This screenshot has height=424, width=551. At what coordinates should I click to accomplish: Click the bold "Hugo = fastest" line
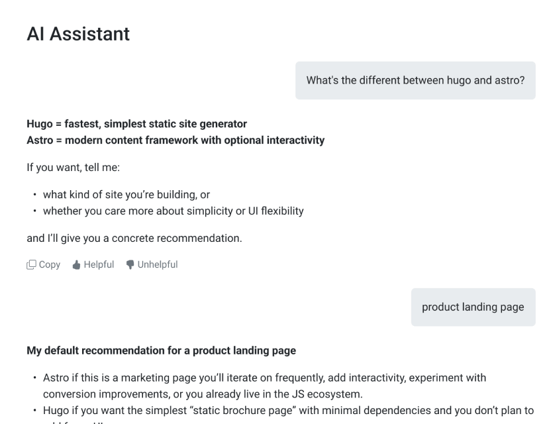coord(136,124)
